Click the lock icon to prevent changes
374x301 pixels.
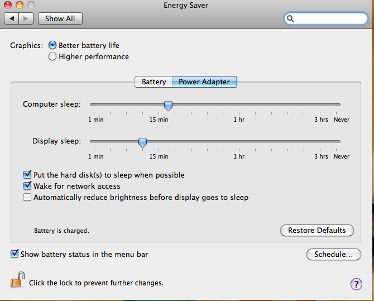tap(17, 280)
